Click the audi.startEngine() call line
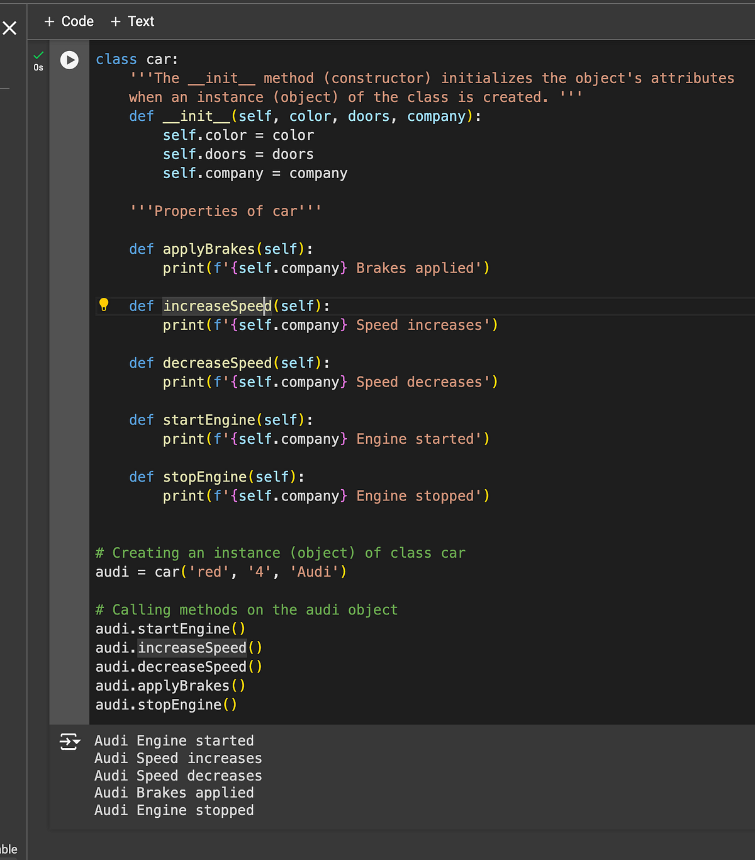 coord(170,628)
